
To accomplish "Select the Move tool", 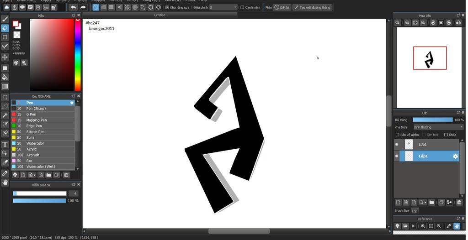I will coord(5,57).
